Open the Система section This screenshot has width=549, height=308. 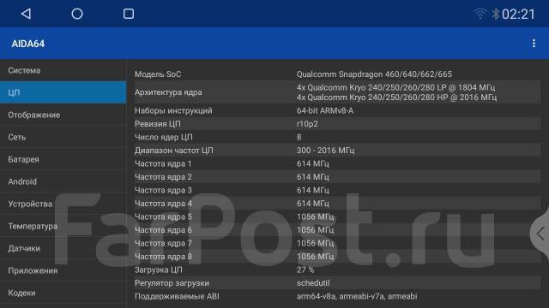(x=63, y=70)
